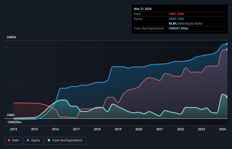Click the CN¥0 y-axis label

click(11, 115)
